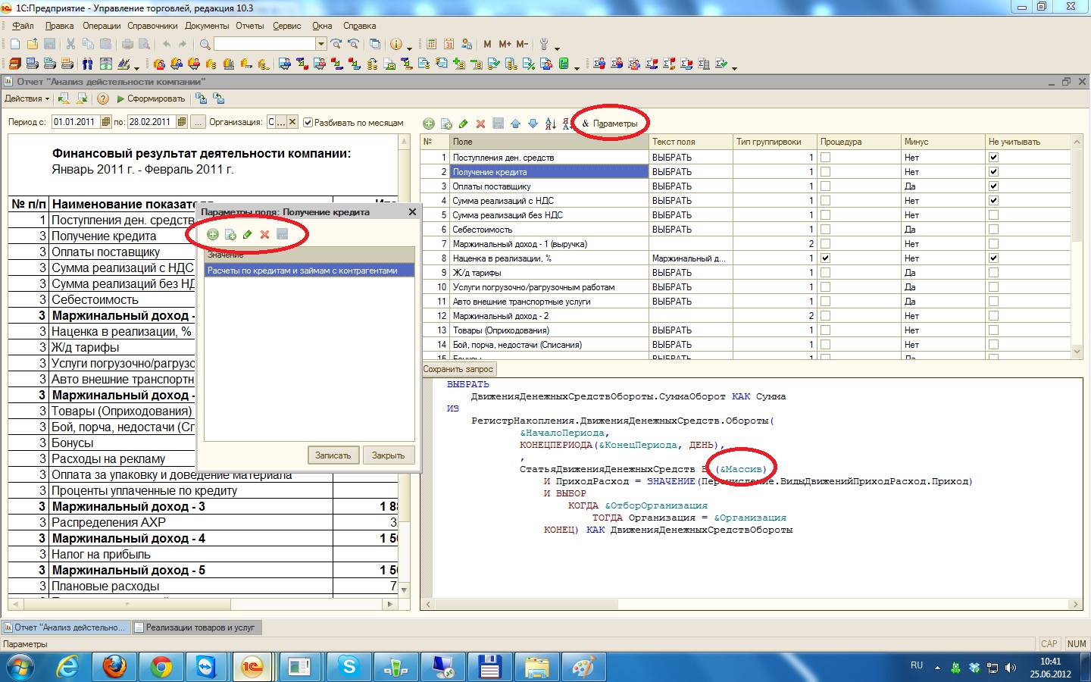Image resolution: width=1091 pixels, height=682 pixels.
Task: Toggle 'Не учитывать' for Ж/д тарифы row
Action: 993,273
